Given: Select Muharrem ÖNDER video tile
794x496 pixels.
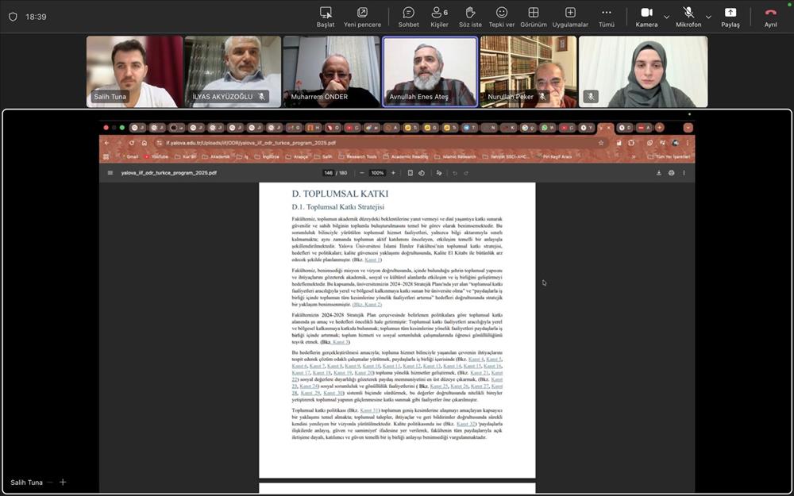Looking at the screenshot, I should tap(331, 71).
